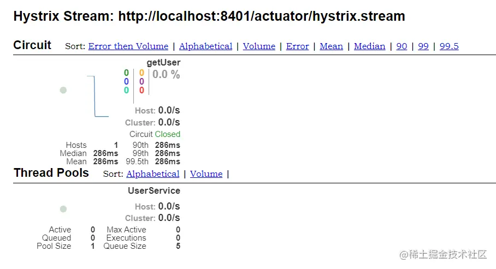Sort circuits by Median latency
Image resolution: width=496 pixels, height=269 pixels.
click(x=369, y=46)
